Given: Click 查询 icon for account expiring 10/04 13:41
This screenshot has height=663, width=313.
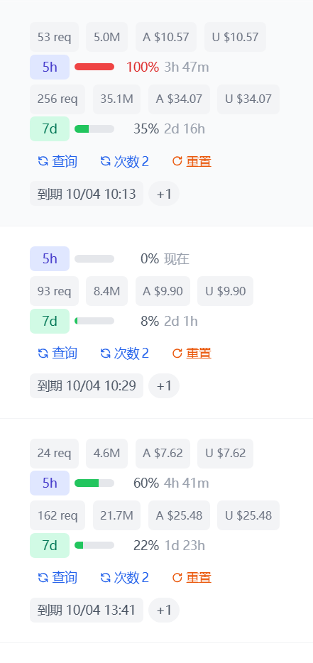Looking at the screenshot, I should click(x=43, y=577).
